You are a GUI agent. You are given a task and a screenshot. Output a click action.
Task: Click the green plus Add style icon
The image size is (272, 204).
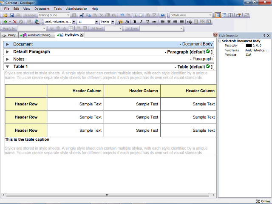(5, 22)
